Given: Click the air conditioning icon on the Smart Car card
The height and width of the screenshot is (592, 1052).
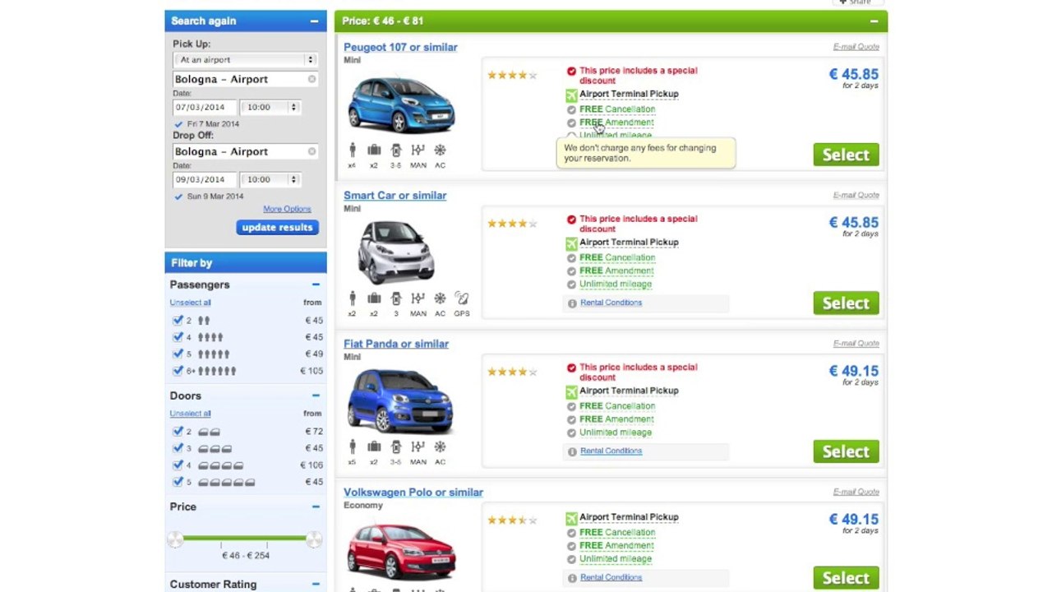Looking at the screenshot, I should click(440, 298).
